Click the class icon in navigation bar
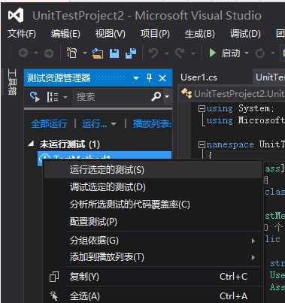Screen dimensions: 285x303 [x=186, y=94]
